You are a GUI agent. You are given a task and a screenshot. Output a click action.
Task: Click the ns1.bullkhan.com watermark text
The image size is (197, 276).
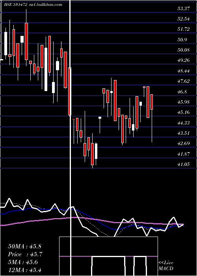[x=45, y=5]
